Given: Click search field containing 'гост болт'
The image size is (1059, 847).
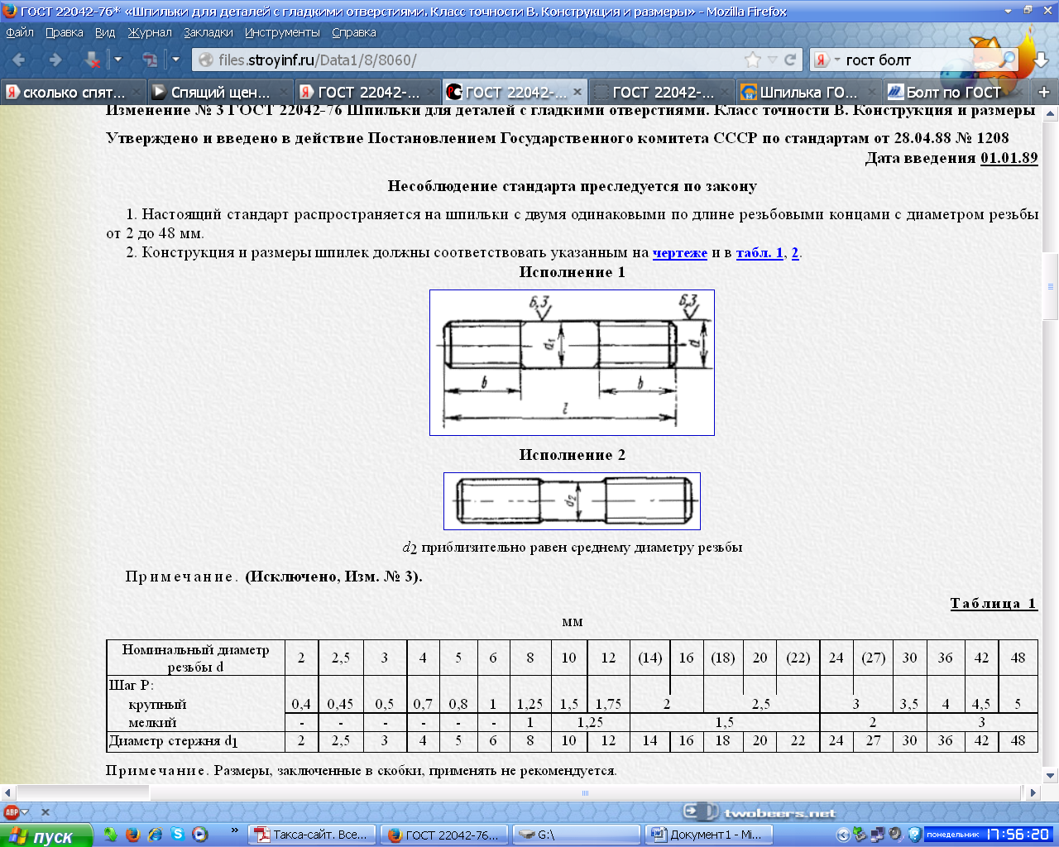Looking at the screenshot, I should click(918, 60).
